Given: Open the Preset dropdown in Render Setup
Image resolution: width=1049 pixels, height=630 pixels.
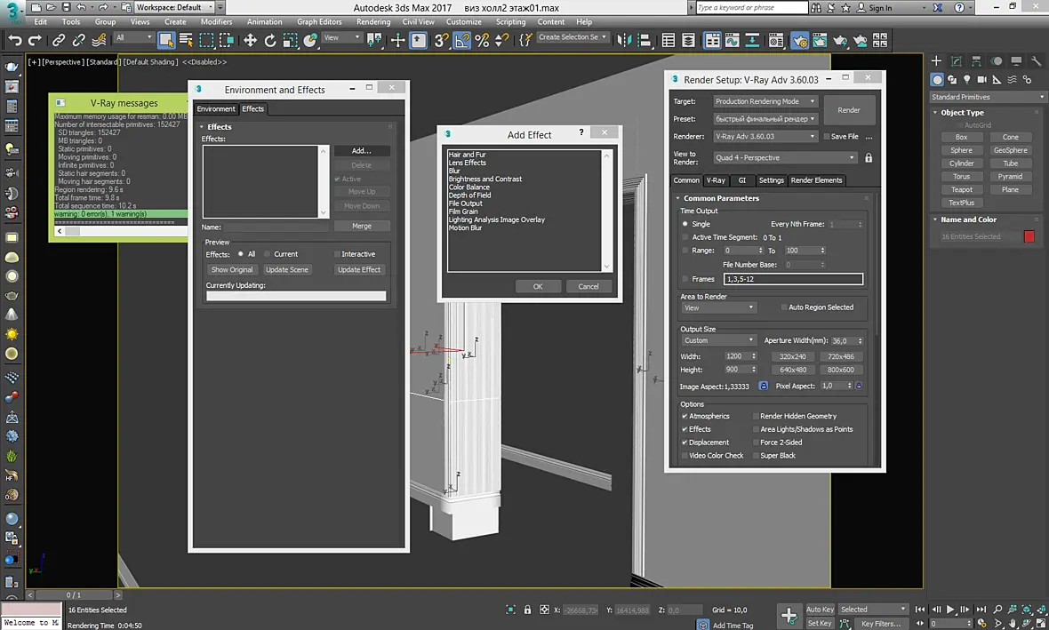Looking at the screenshot, I should 765,119.
